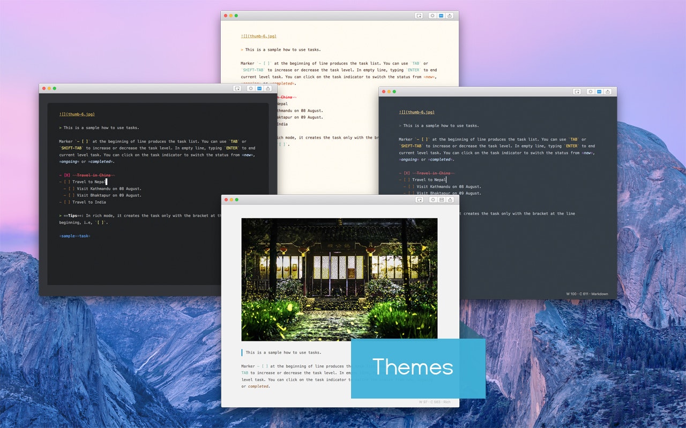Image resolution: width=686 pixels, height=428 pixels.
Task: Toggle the editor mode icon in the white front window
Action: click(x=442, y=200)
